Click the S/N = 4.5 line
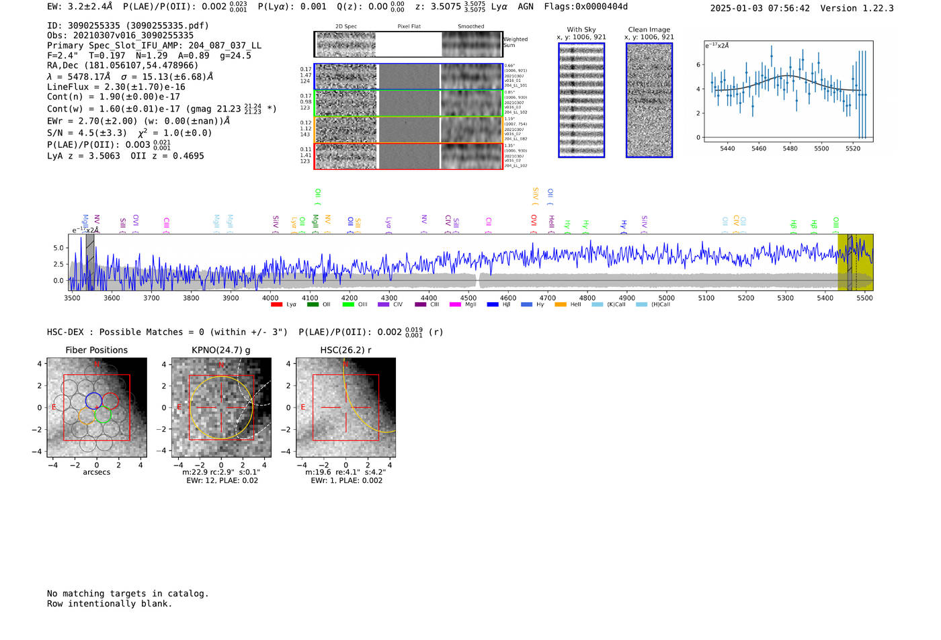The image size is (941, 640). 129,132
